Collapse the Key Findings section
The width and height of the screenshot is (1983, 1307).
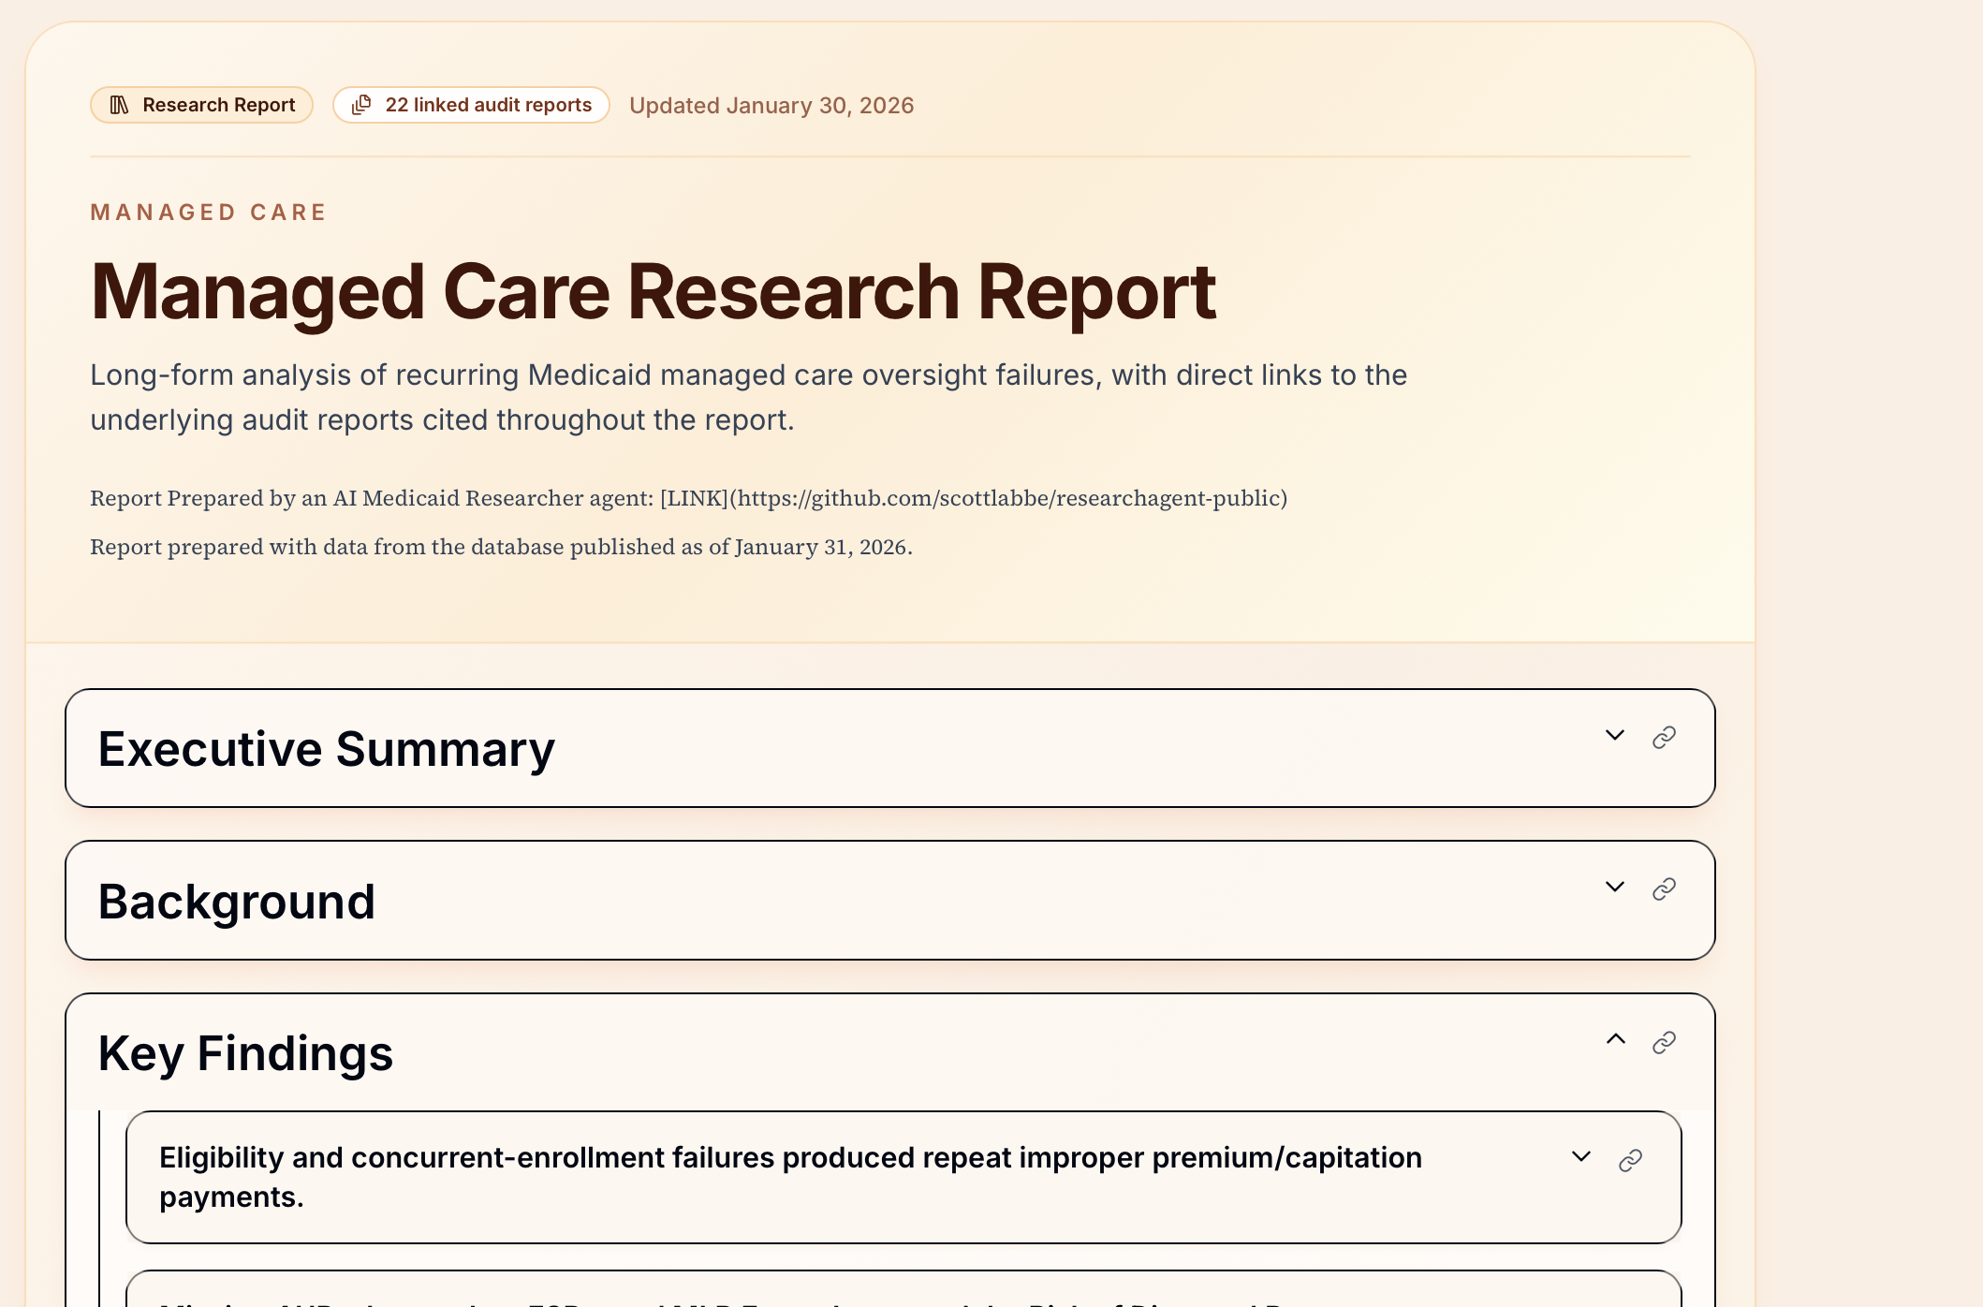tap(1615, 1039)
